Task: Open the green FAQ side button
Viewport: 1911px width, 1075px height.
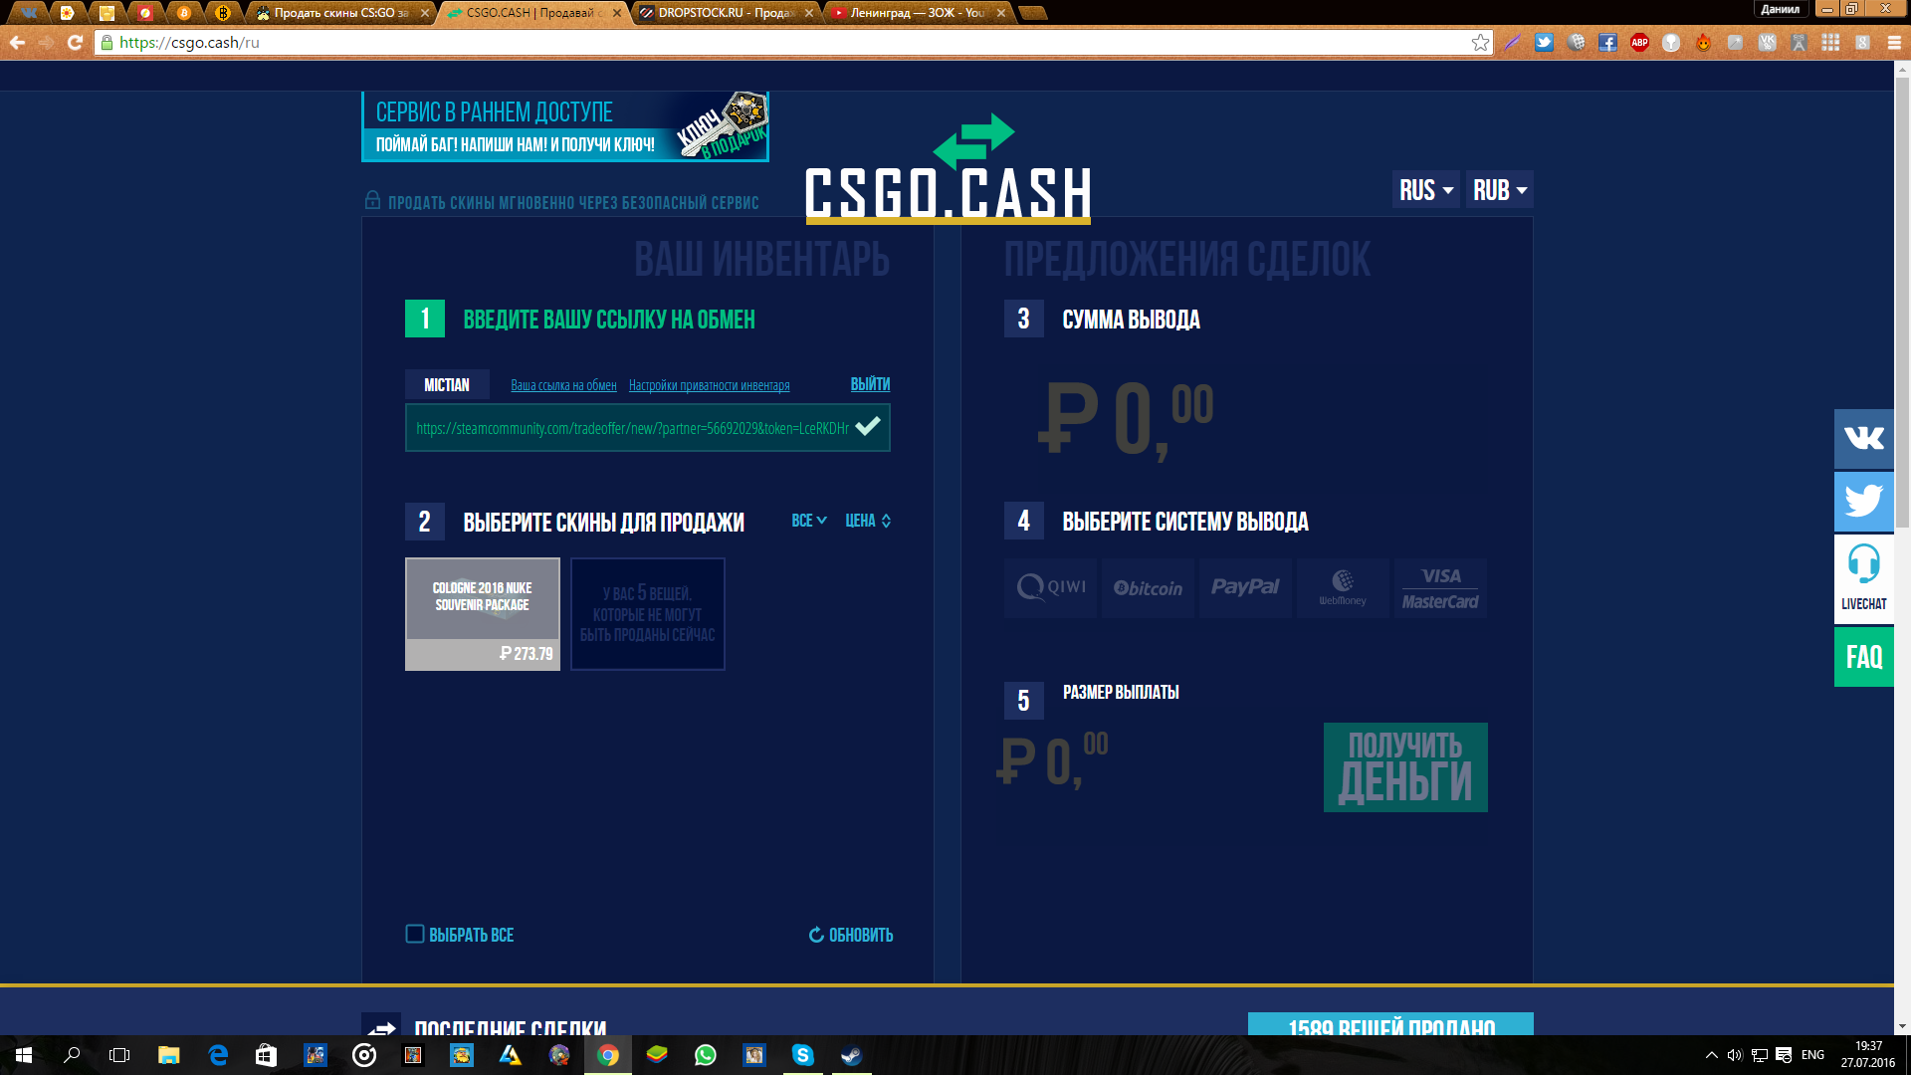Action: click(1863, 657)
